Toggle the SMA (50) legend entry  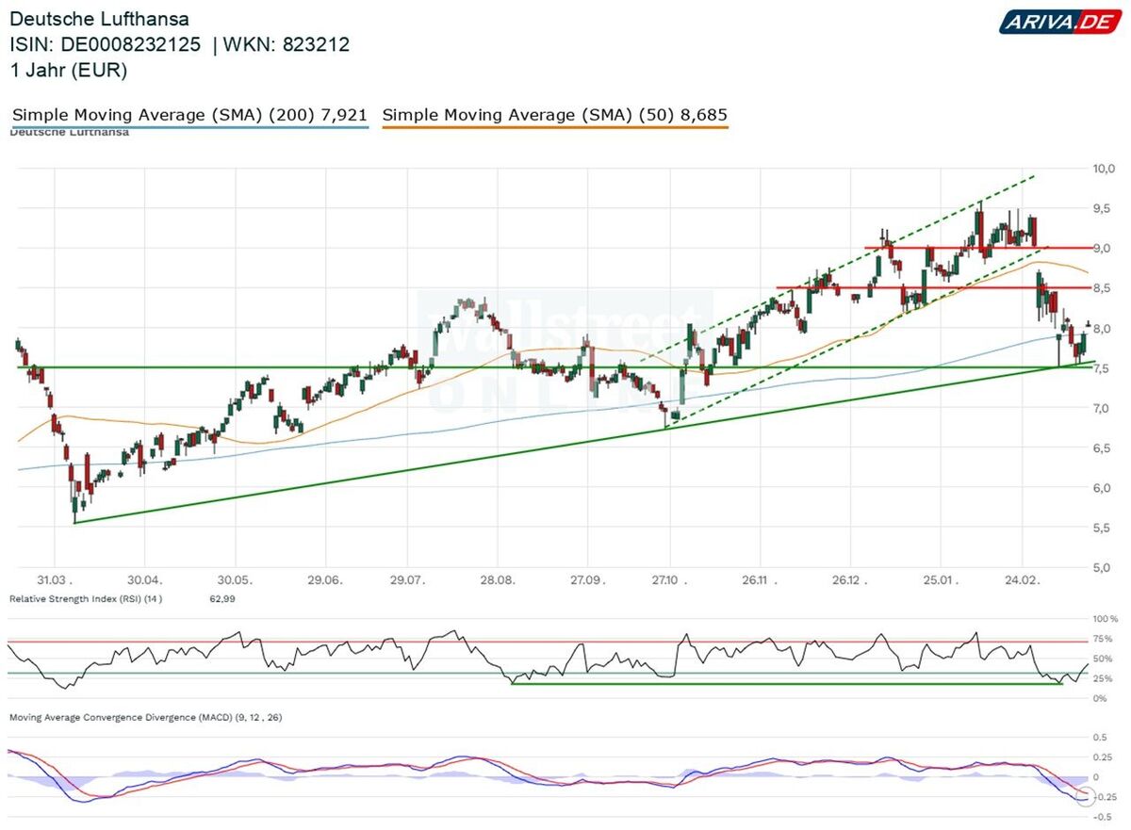click(555, 115)
